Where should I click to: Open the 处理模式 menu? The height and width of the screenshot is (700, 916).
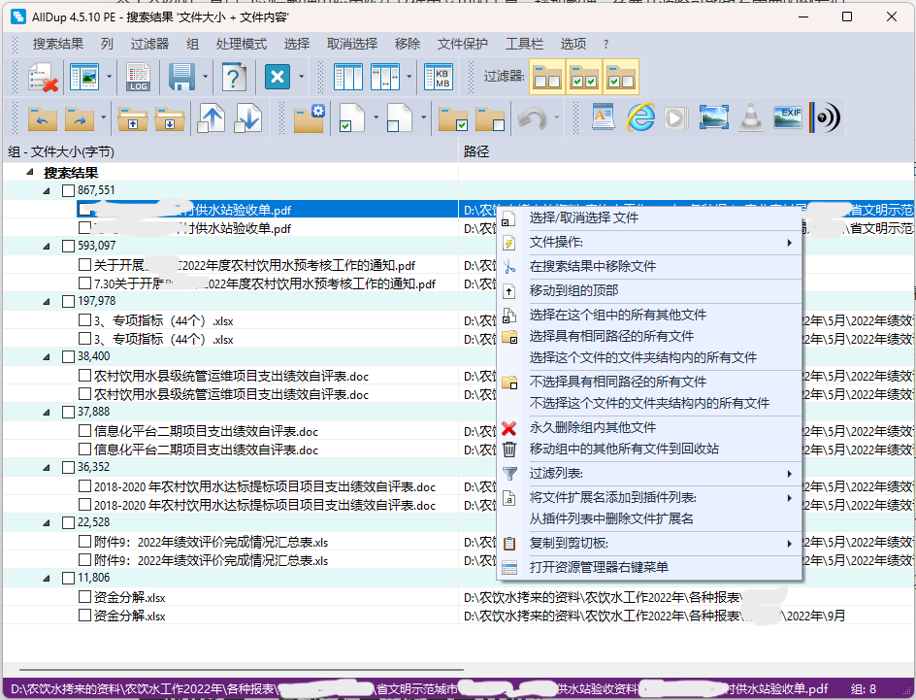[x=242, y=44]
